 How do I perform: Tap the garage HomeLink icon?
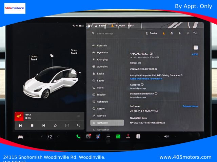(172, 33)
